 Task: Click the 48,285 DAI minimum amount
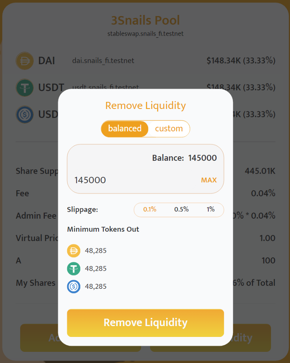[x=96, y=251]
